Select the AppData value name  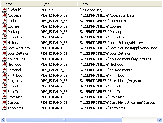(x=14, y=15)
